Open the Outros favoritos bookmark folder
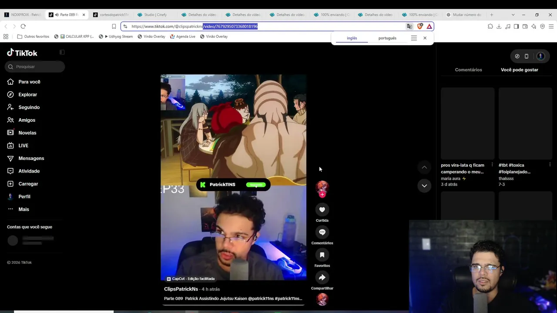 [x=33, y=37]
